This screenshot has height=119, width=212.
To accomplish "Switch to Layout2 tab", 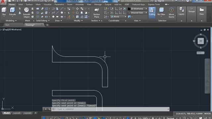I will click(27, 113).
